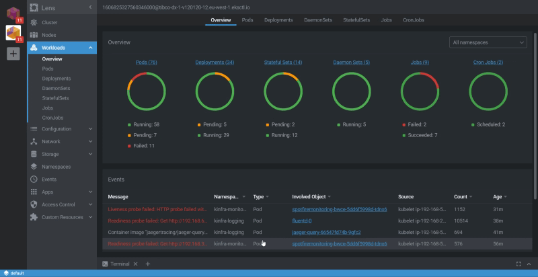
Task: Select StatefulSets in the Workloads tree
Action: point(56,97)
